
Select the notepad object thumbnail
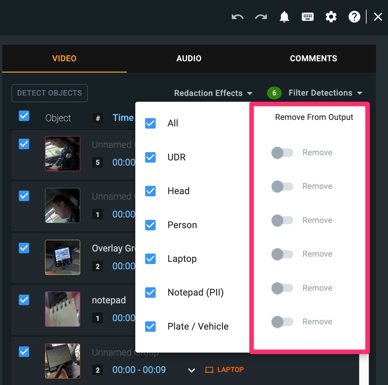pyautogui.click(x=63, y=309)
